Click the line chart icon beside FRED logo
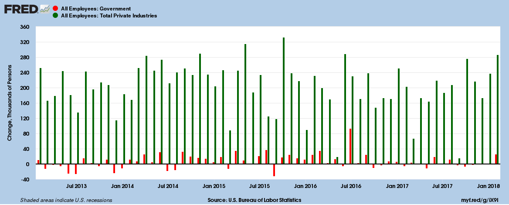509x205 pixels. tap(44, 9)
